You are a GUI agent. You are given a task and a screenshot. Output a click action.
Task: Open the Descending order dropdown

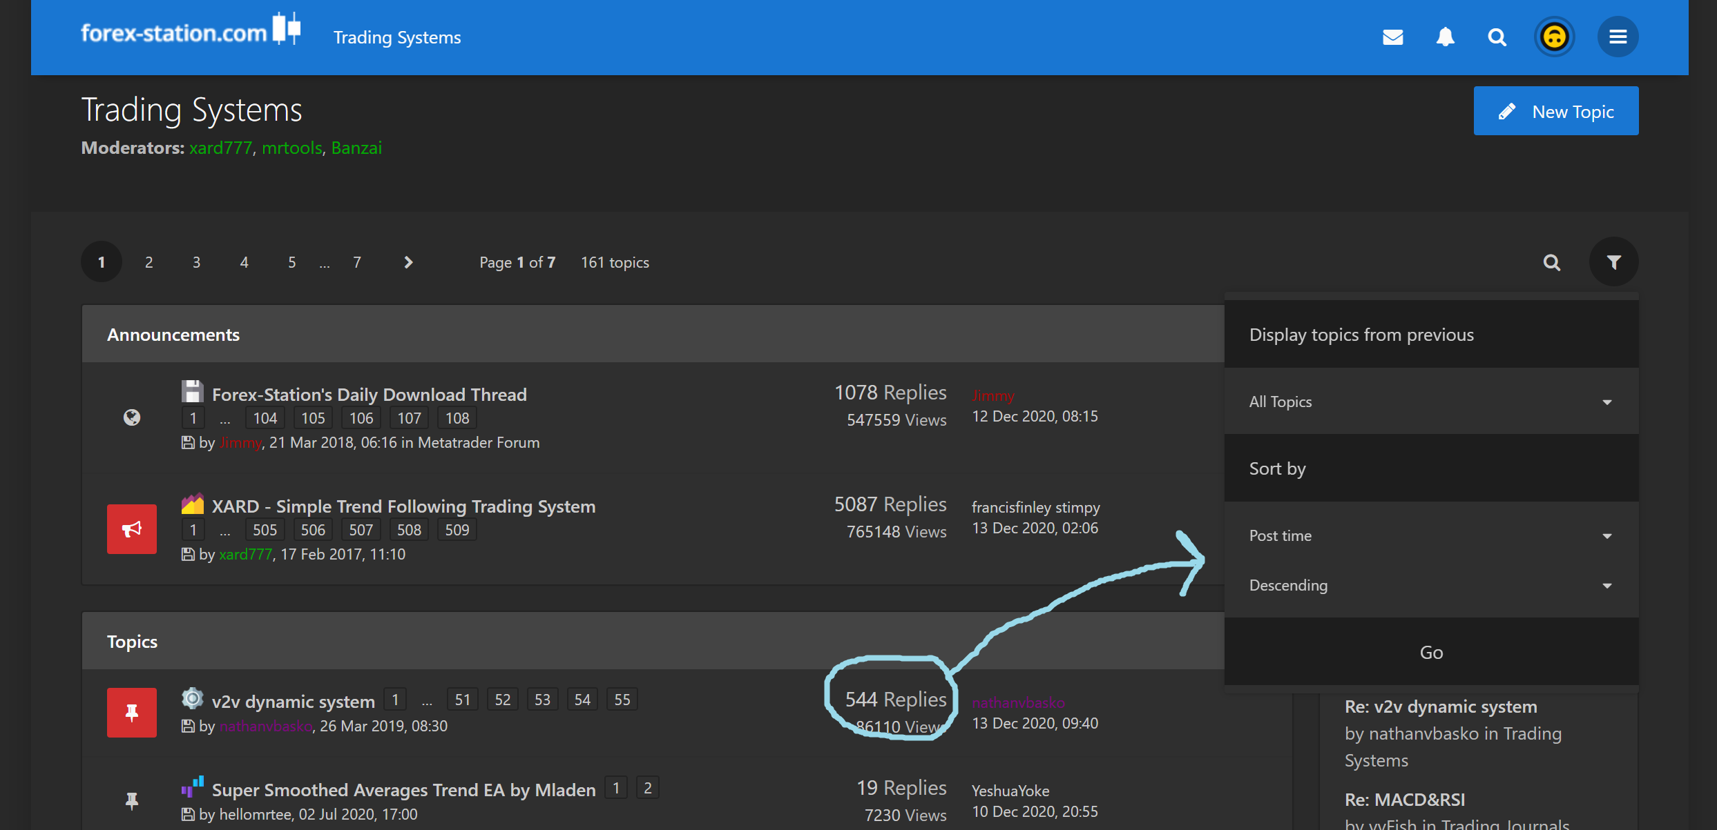point(1431,585)
